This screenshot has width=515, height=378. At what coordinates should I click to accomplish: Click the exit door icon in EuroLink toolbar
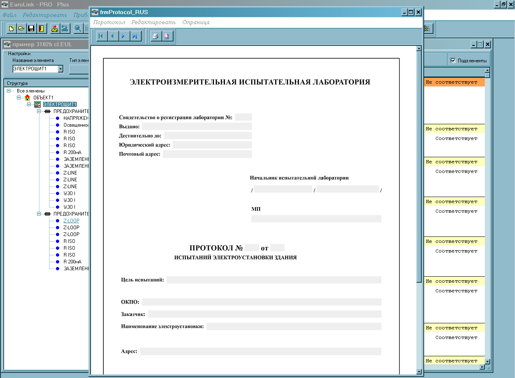tap(41, 29)
